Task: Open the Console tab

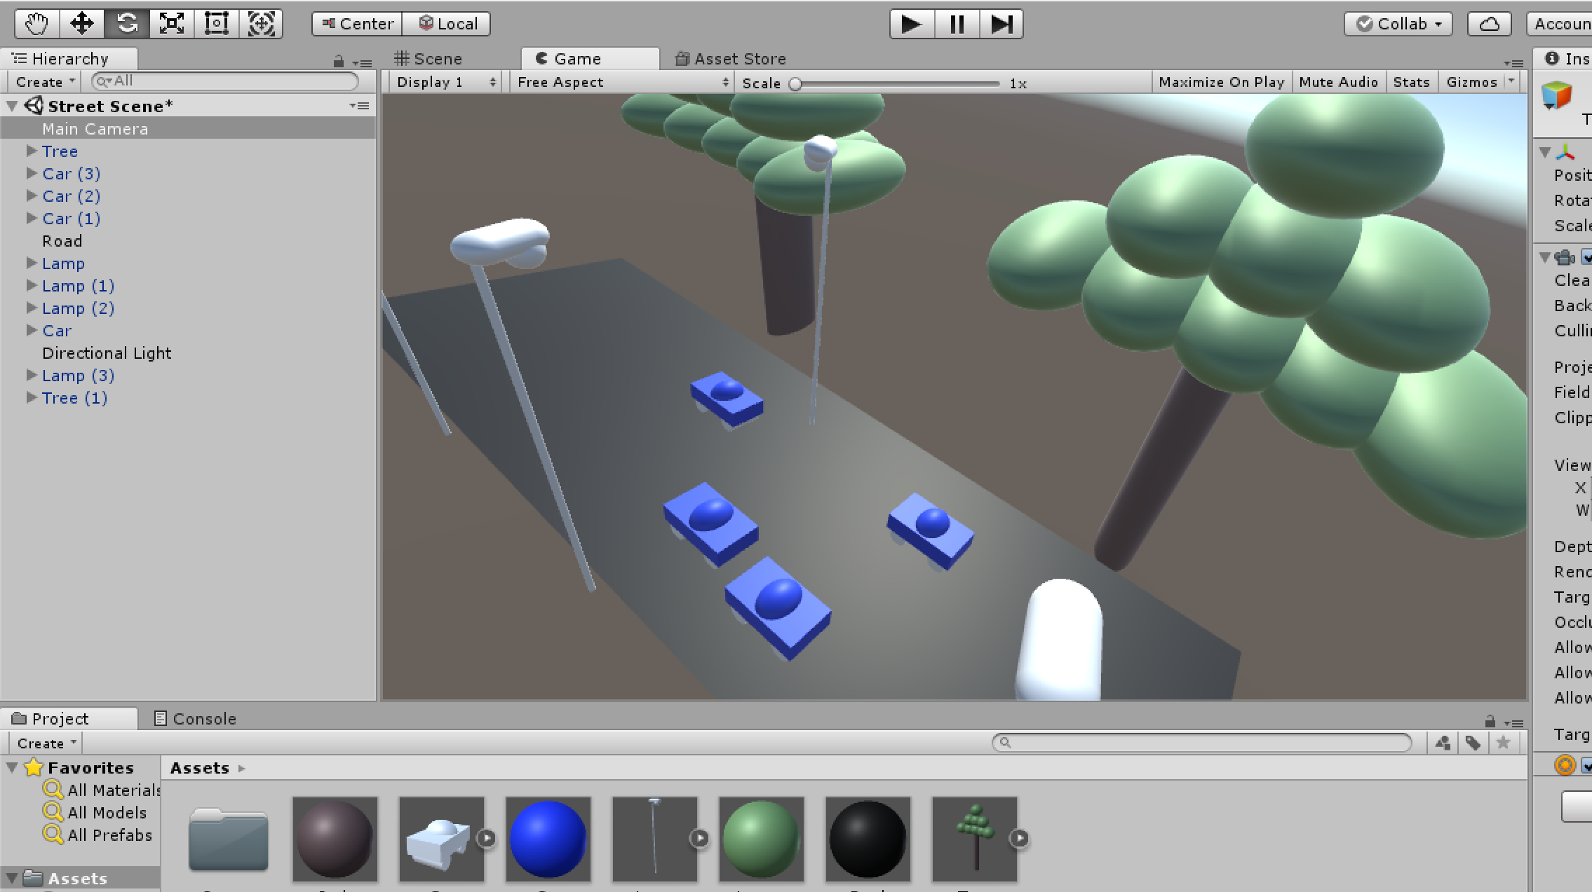Action: tap(195, 719)
